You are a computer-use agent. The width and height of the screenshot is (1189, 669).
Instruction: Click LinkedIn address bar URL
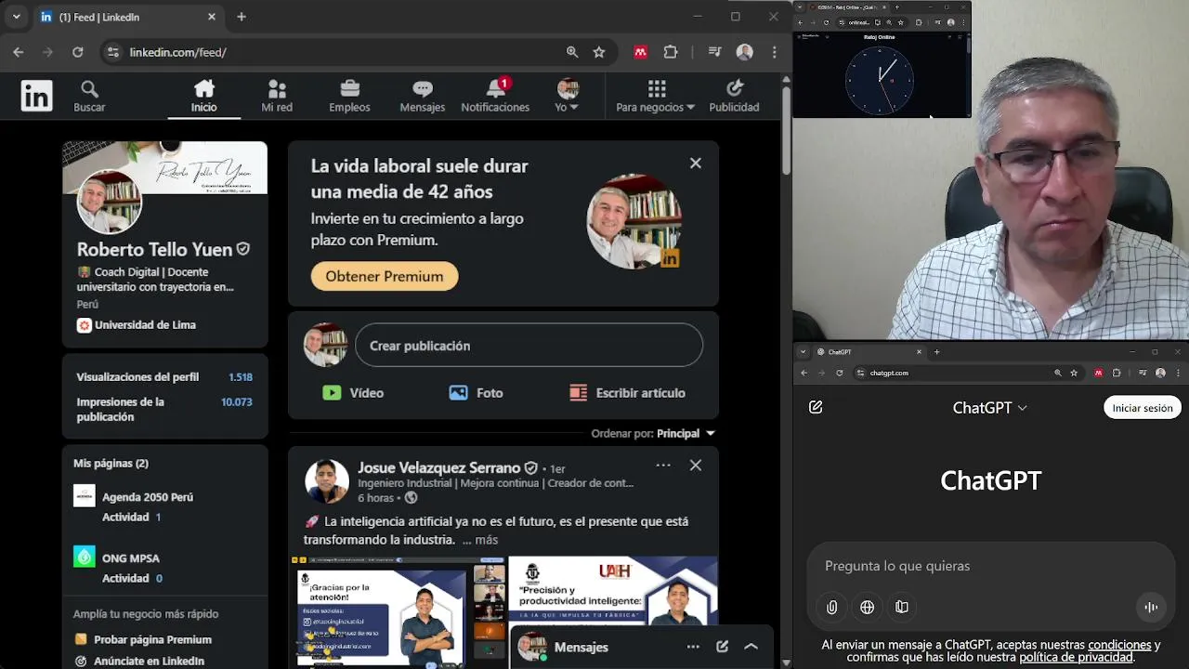177,52
